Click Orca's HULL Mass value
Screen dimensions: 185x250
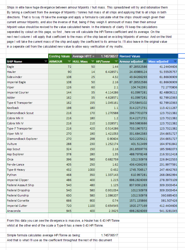pyautogui.click(x=83, y=159)
